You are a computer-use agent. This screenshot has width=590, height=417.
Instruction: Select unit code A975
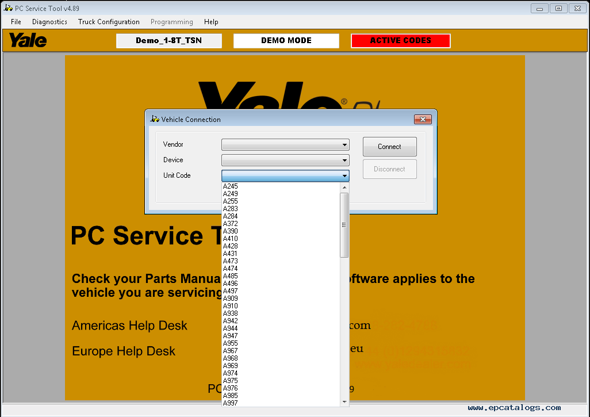[x=281, y=381]
